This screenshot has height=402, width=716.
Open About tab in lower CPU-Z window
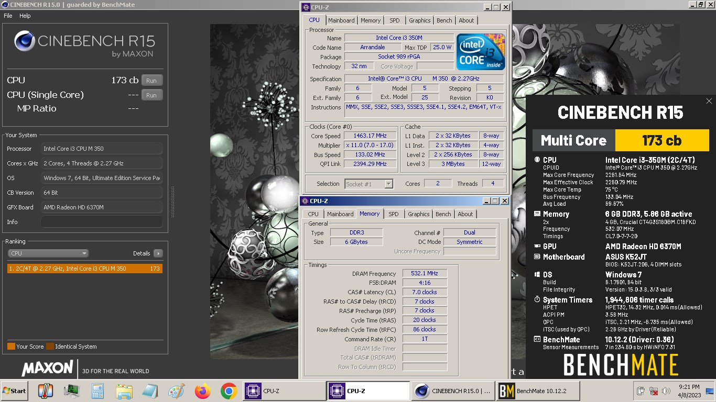[x=465, y=214]
